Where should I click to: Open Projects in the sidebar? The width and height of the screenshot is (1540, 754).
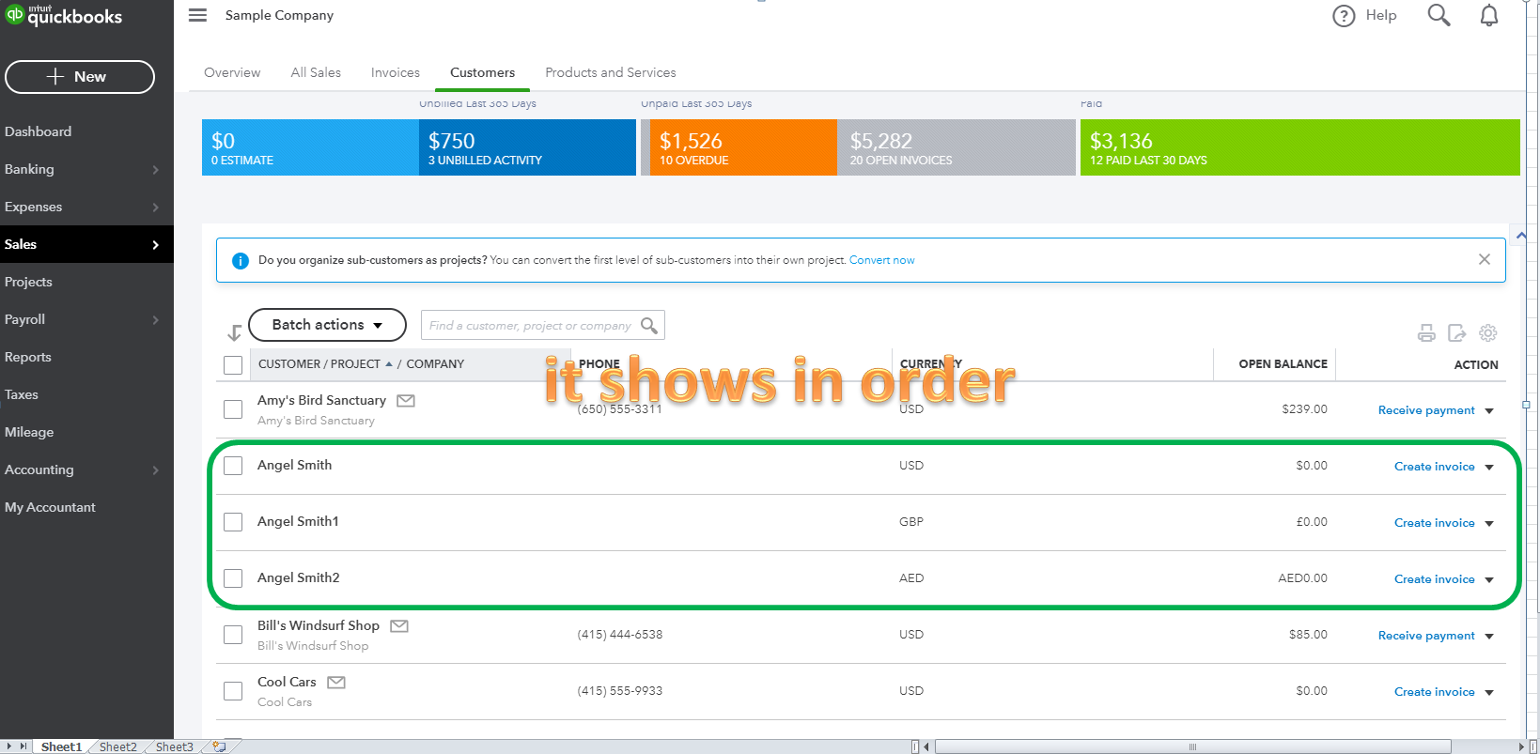(x=28, y=282)
